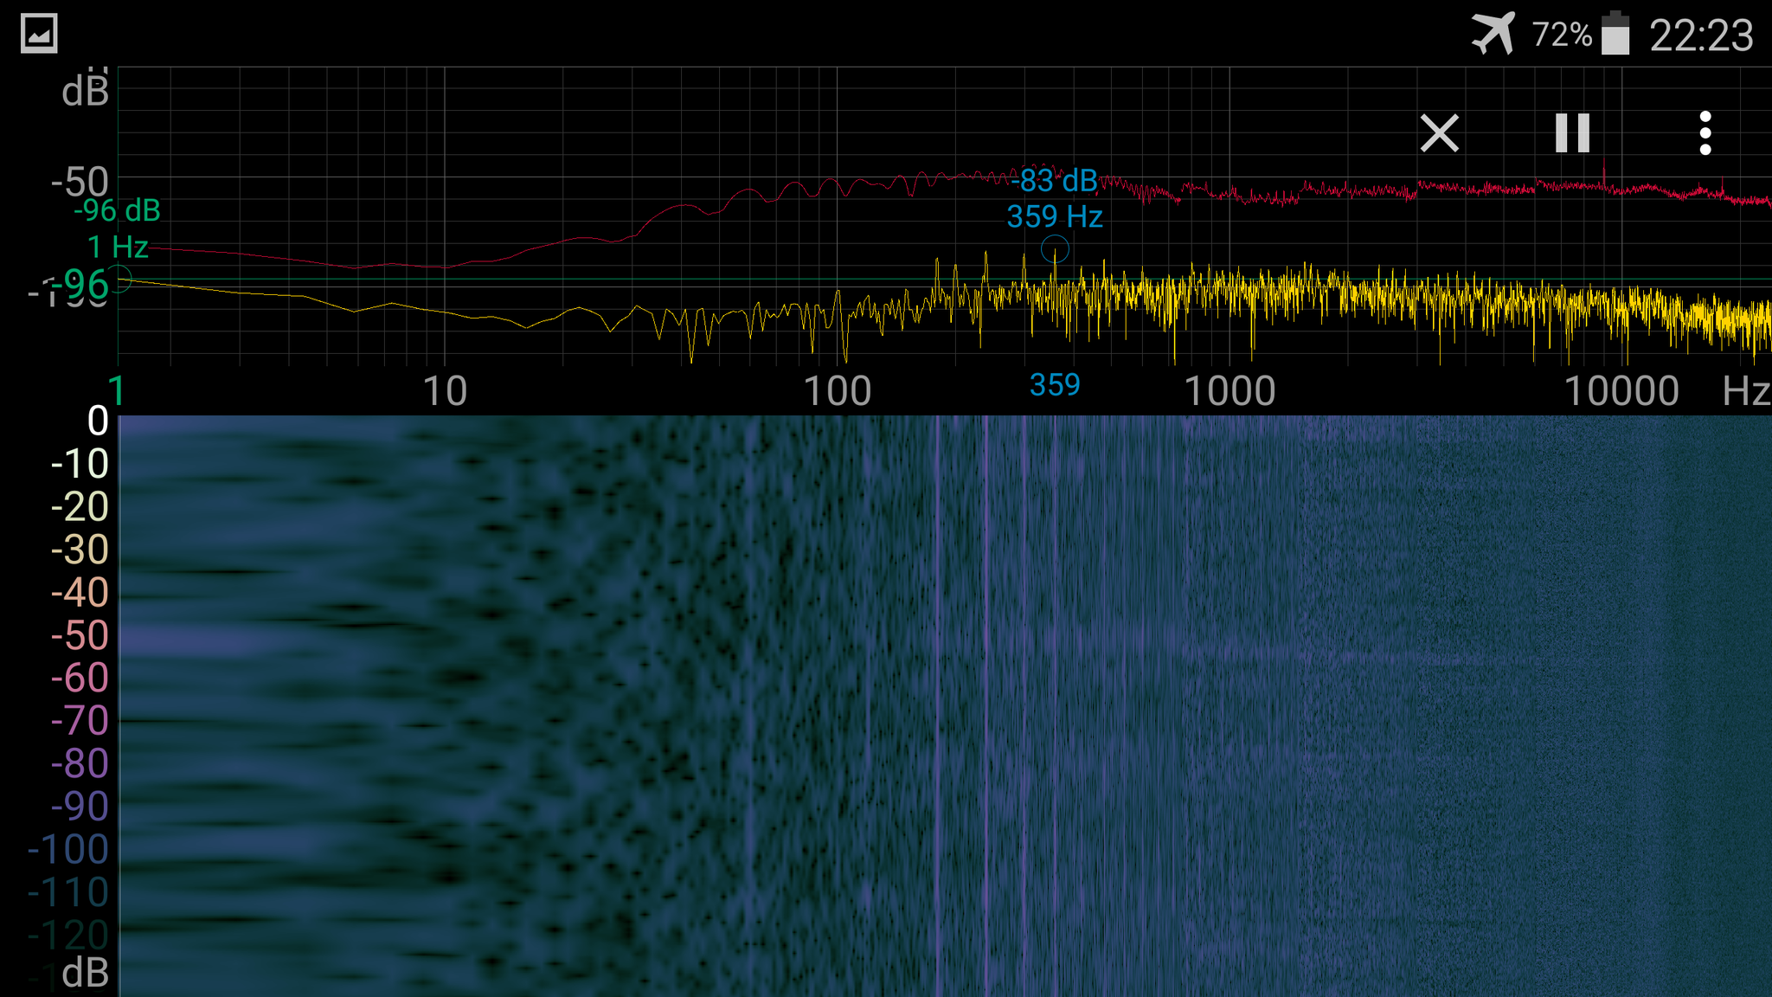Tap the -50 spectrum axis label
The height and width of the screenshot is (997, 1772).
pos(80,183)
